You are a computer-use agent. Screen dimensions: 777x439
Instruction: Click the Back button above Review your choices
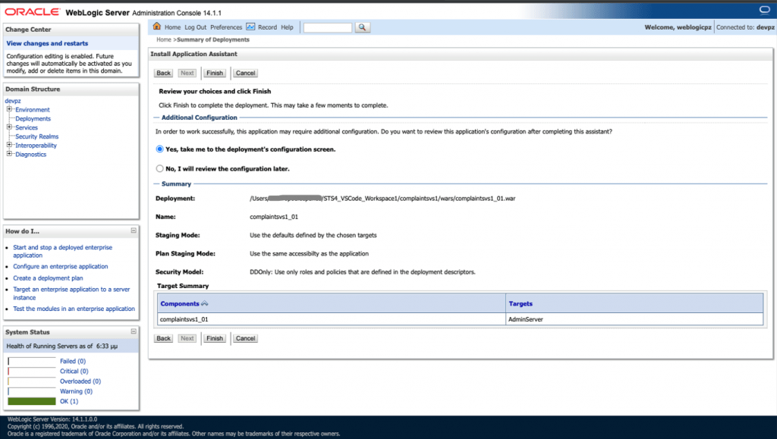pyautogui.click(x=164, y=74)
